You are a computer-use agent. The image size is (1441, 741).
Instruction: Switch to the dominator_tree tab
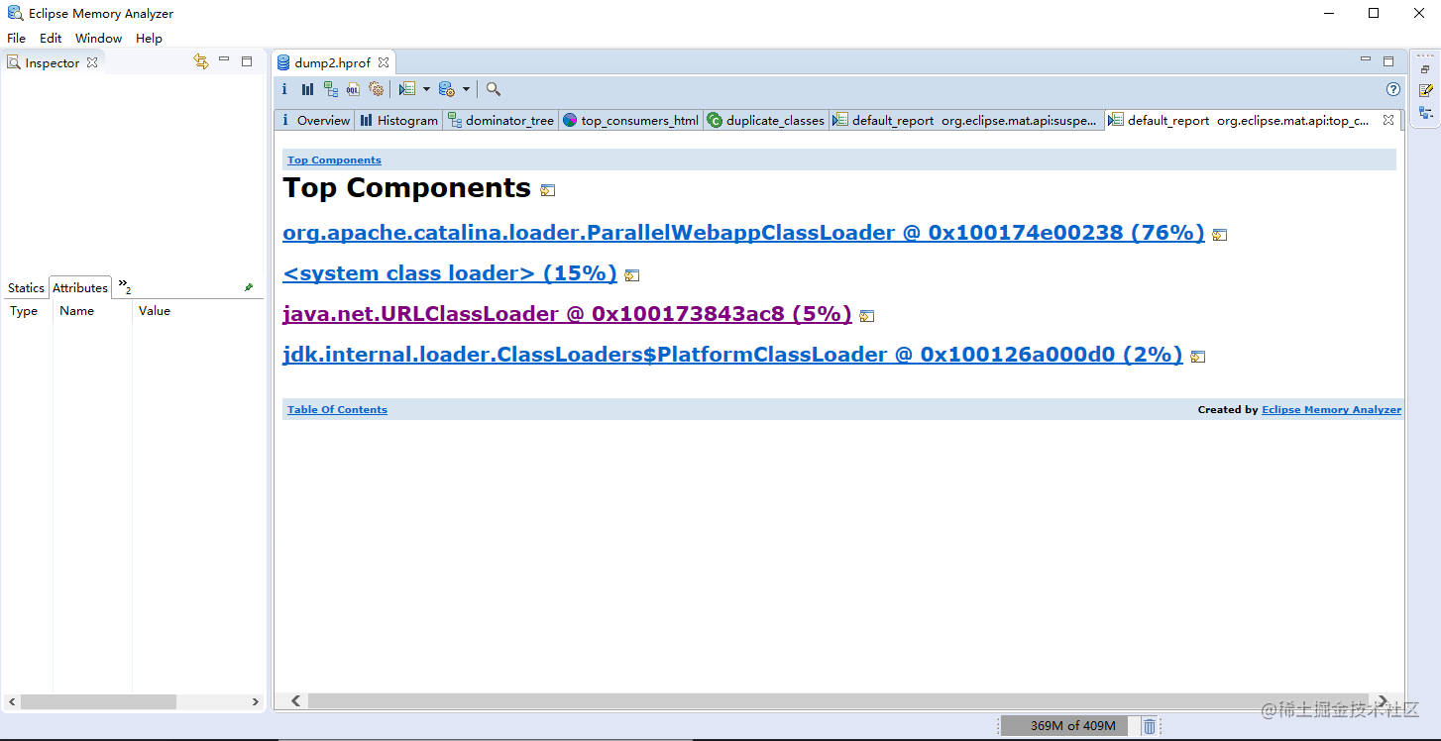click(x=500, y=120)
